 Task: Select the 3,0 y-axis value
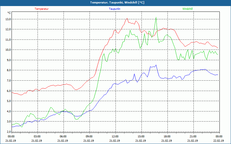tap(9, 121)
